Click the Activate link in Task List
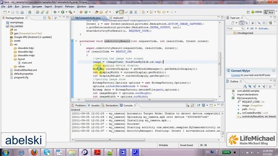This screenshot has width=278, height=156. pos(264,29)
